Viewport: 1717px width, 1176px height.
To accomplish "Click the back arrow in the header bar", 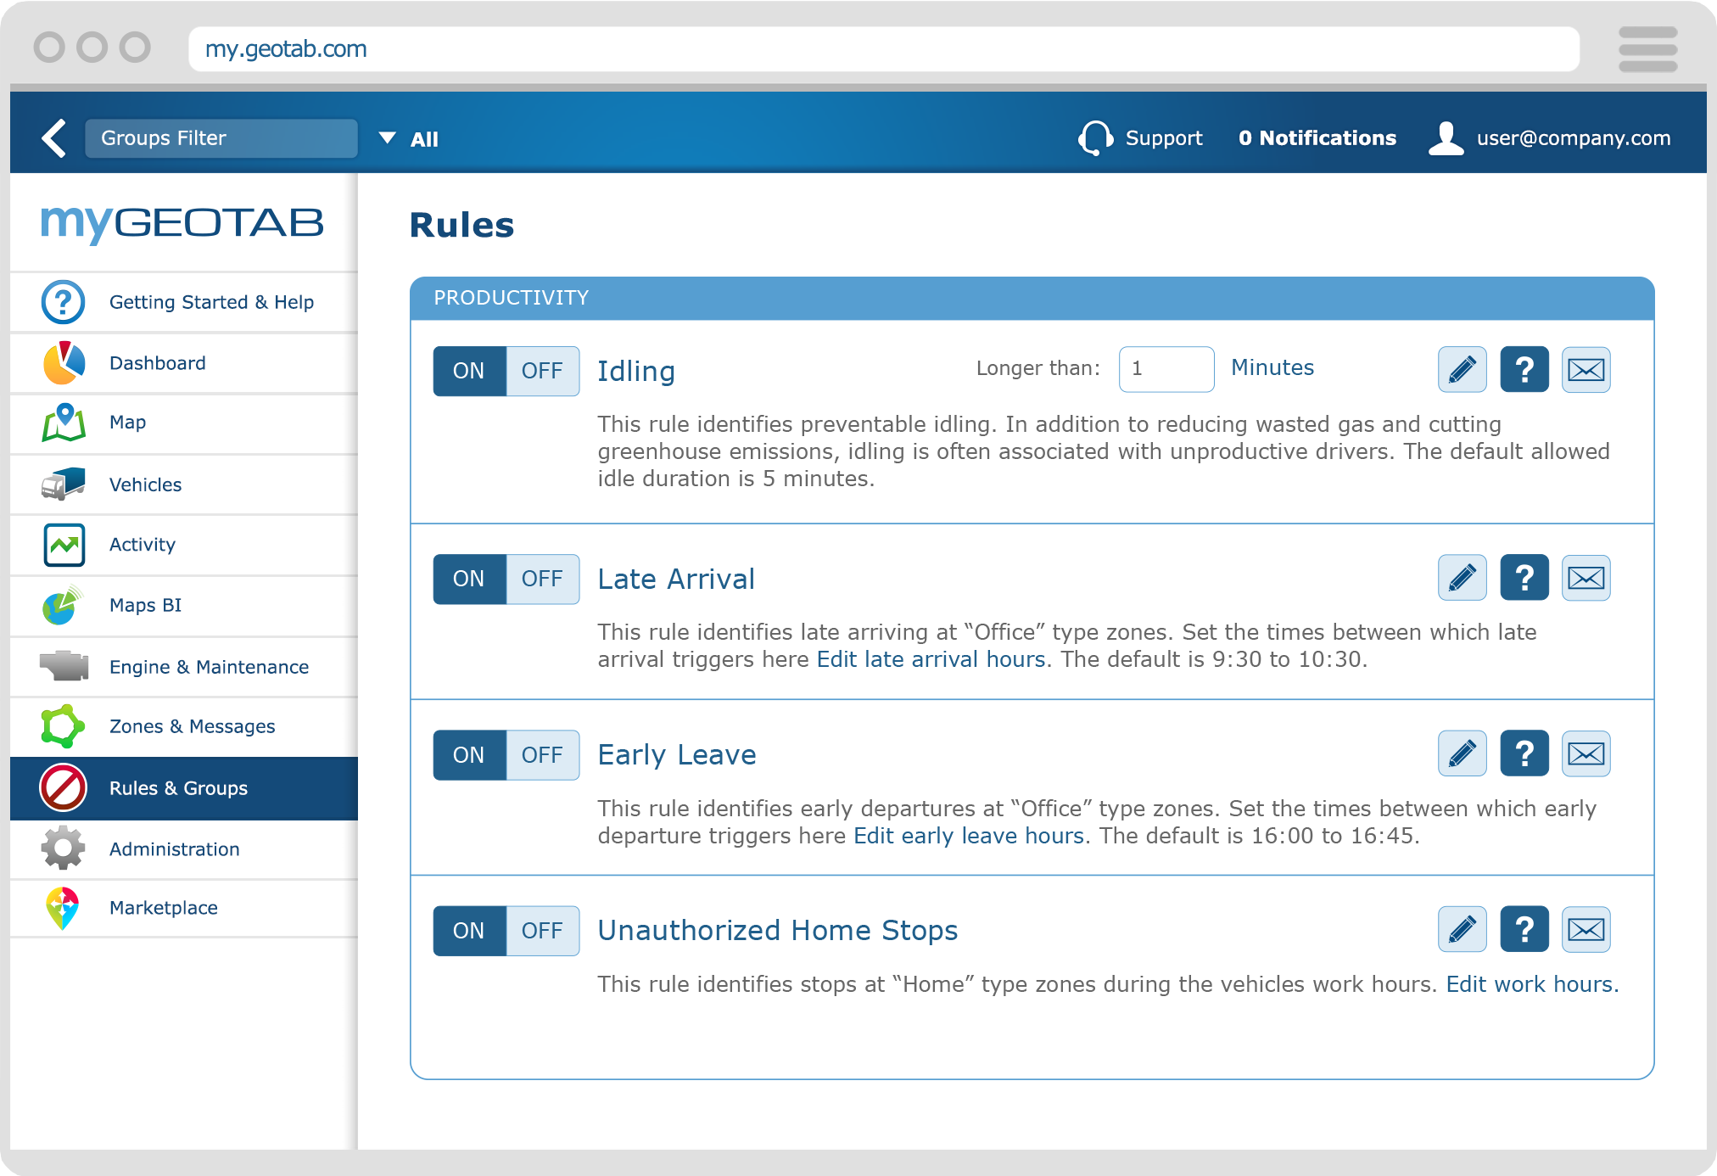I will point(54,138).
